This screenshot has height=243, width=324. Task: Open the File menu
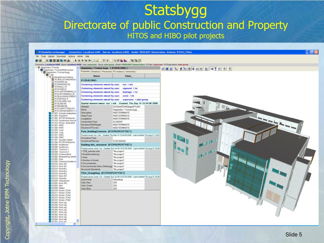(37, 56)
